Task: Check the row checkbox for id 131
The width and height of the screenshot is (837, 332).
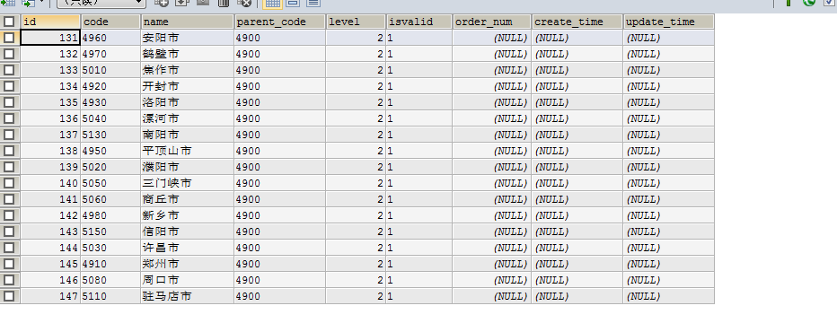Action: coord(9,38)
